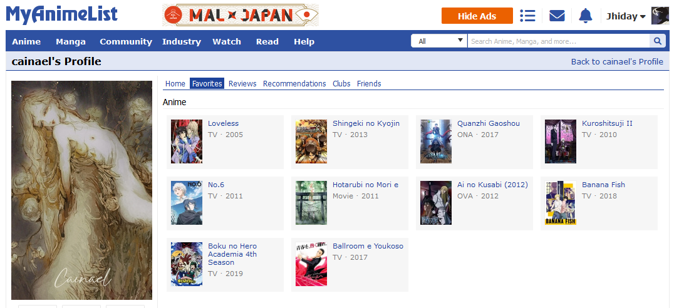The image size is (684, 308).
Task: Open the Help navigation menu
Action: click(x=304, y=41)
